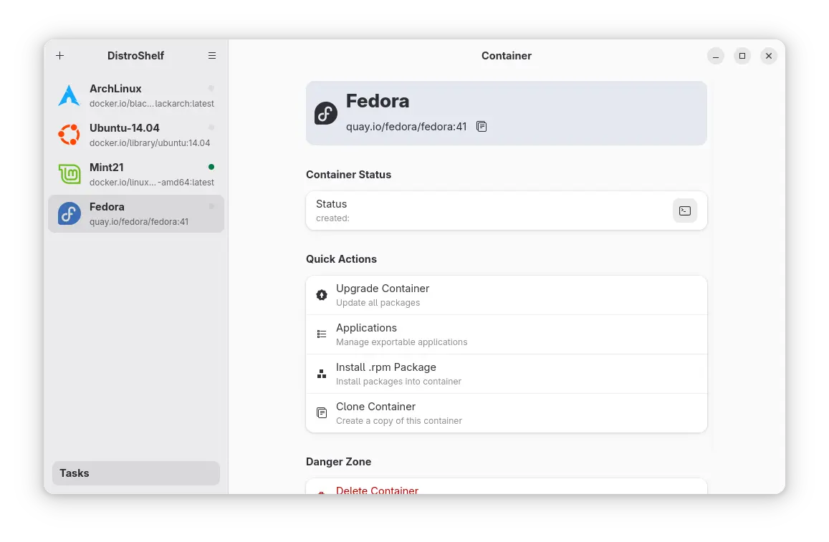829x542 pixels.
Task: Click the Quick Actions heading
Action: click(341, 259)
